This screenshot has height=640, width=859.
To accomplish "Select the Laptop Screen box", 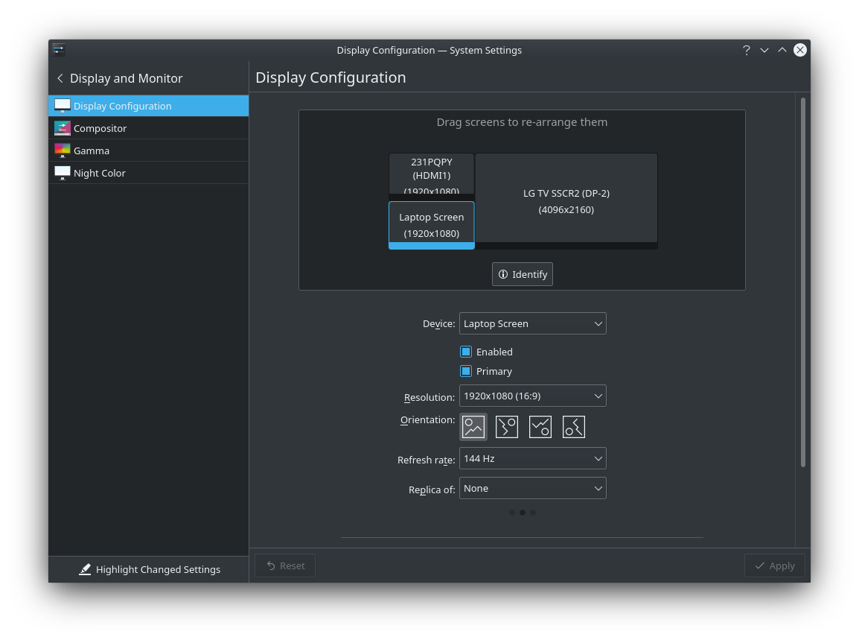I will tap(432, 226).
